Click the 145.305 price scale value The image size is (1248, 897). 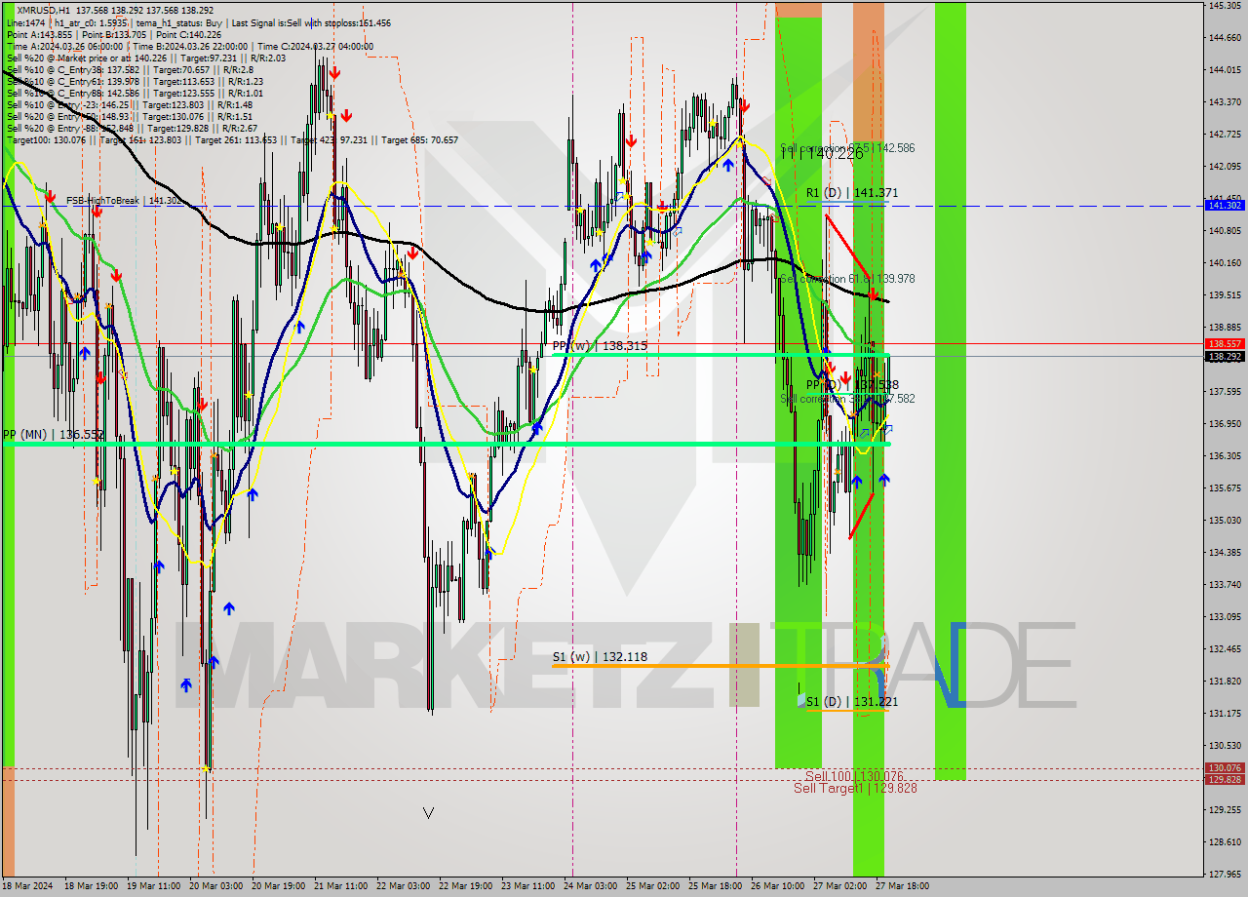pyautogui.click(x=1225, y=6)
